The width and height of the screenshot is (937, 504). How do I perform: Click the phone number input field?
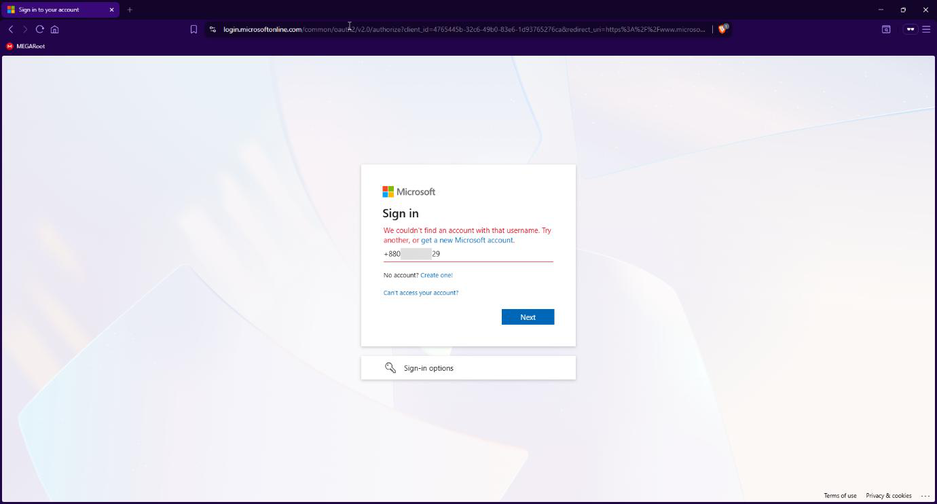tap(468, 253)
